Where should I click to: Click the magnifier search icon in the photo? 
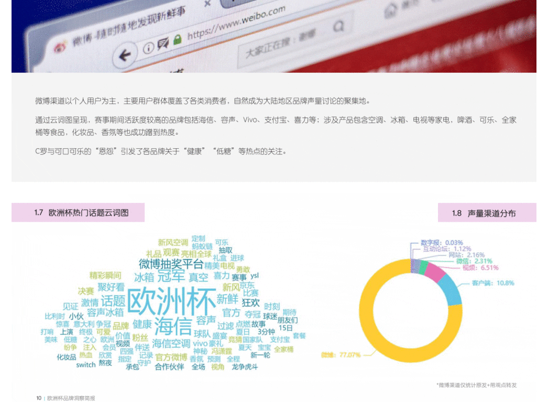pos(338,26)
